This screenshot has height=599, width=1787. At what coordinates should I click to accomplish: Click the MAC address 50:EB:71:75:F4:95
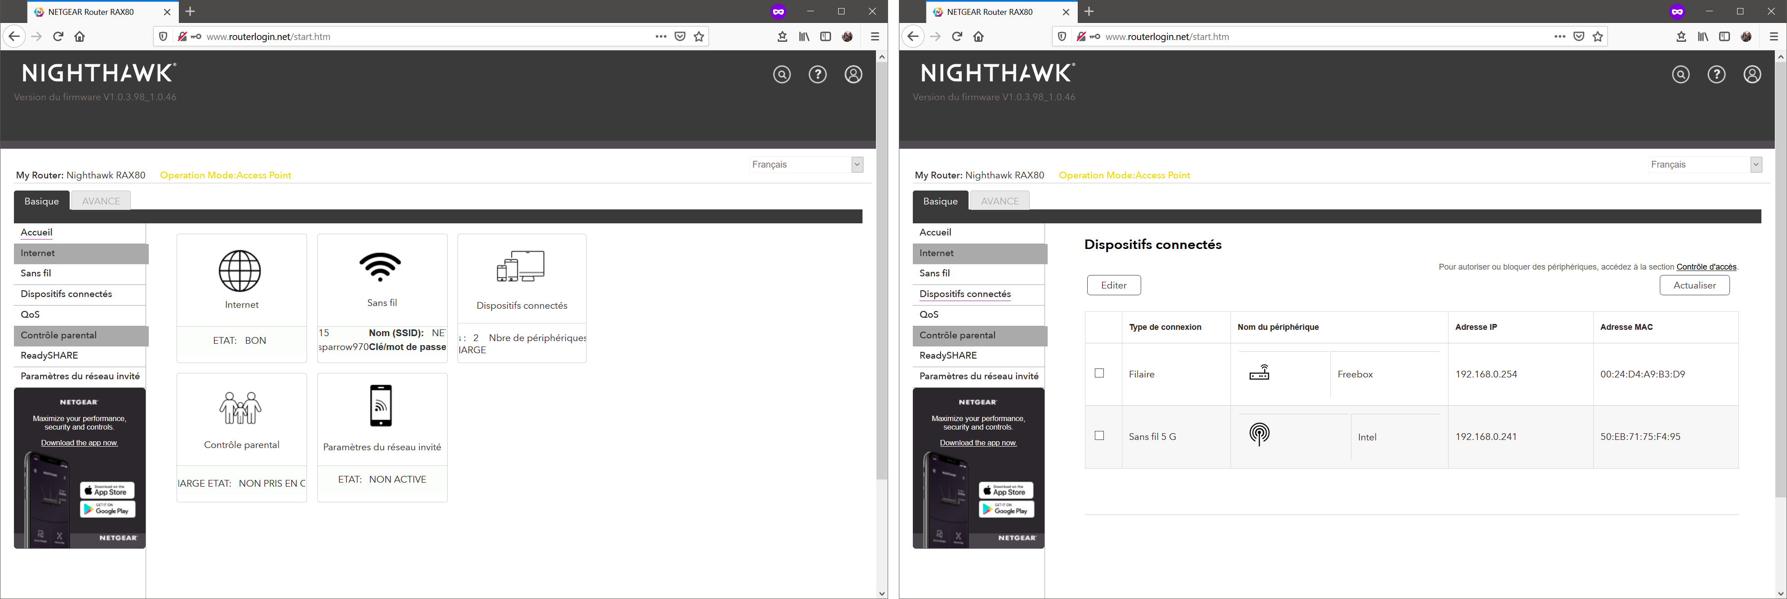[1640, 437]
